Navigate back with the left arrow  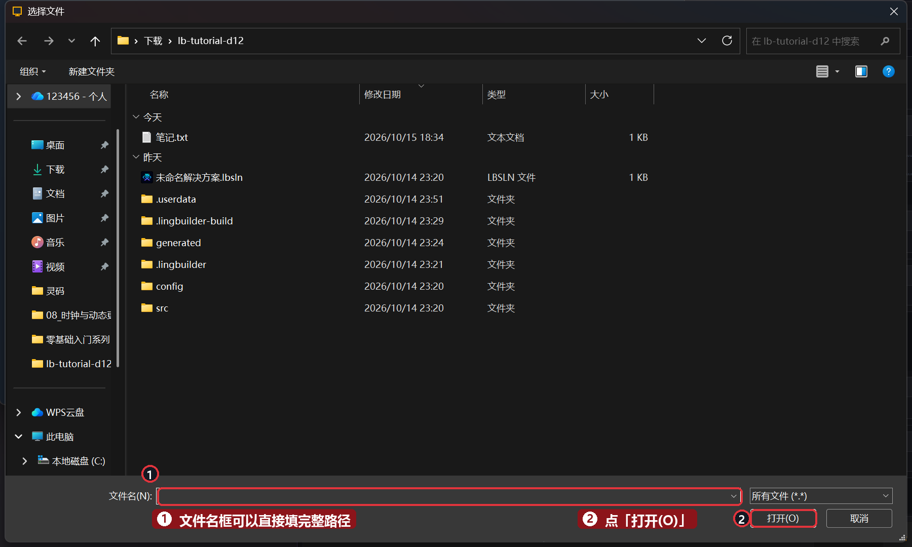(22, 41)
